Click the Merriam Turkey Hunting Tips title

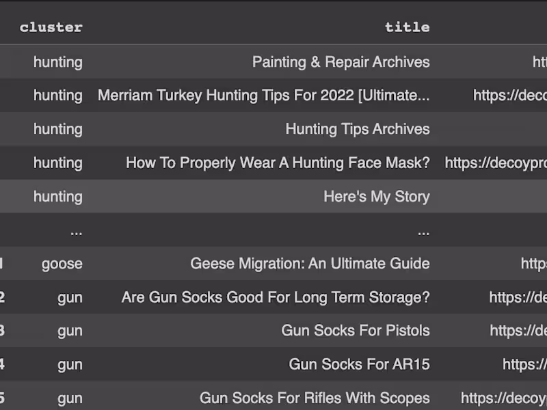(x=263, y=96)
